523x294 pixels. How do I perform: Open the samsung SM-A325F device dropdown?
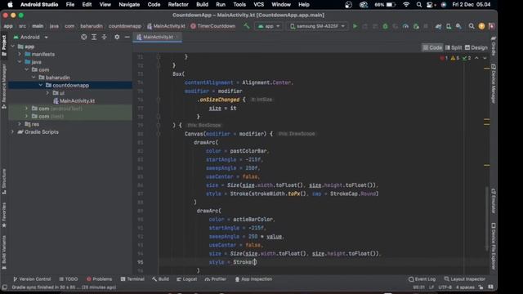(x=316, y=26)
